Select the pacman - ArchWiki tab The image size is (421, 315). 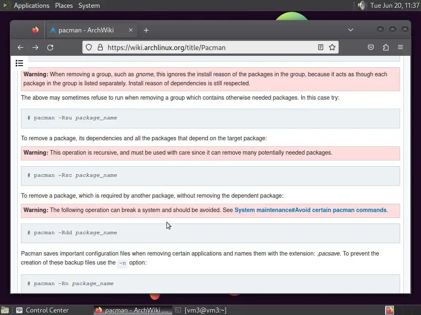(x=92, y=30)
